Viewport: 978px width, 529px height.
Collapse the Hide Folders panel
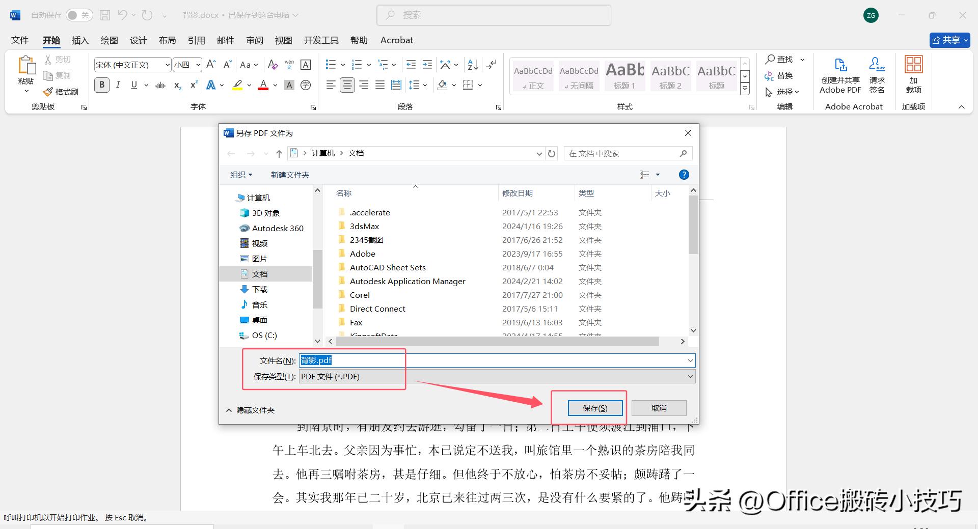coord(250,410)
